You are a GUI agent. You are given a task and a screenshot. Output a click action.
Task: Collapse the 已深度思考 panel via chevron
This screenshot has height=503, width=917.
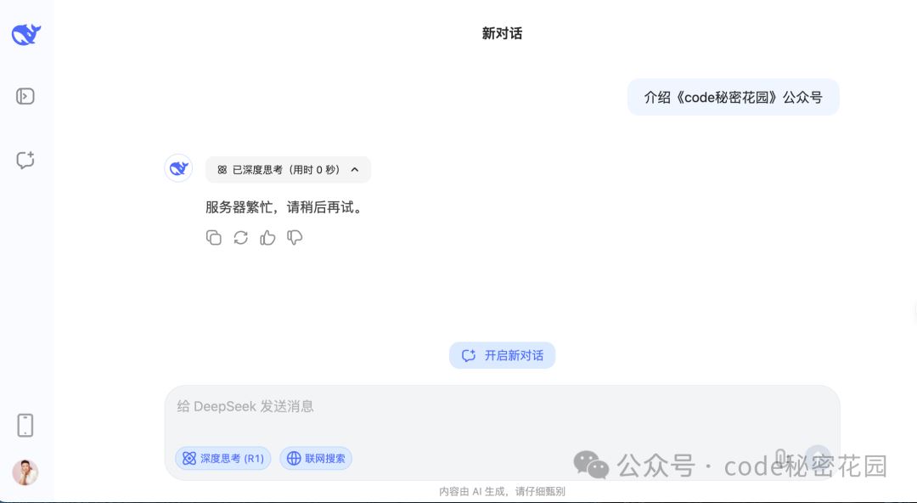tap(356, 169)
